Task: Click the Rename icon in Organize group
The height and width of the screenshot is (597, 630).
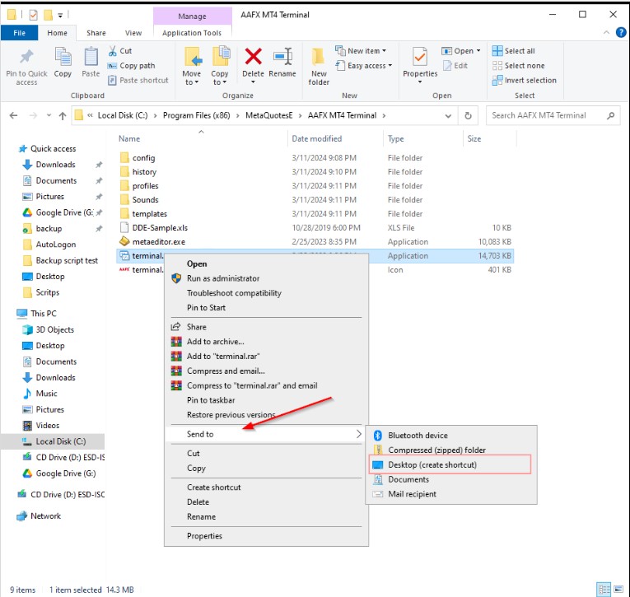Action: point(282,56)
